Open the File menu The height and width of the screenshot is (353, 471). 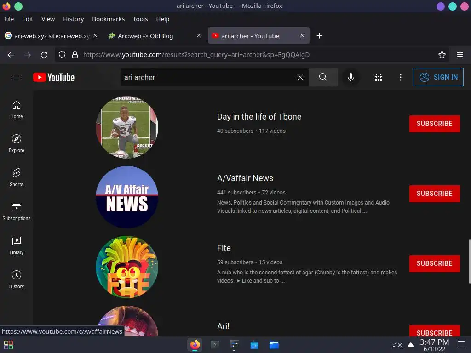coord(9,19)
